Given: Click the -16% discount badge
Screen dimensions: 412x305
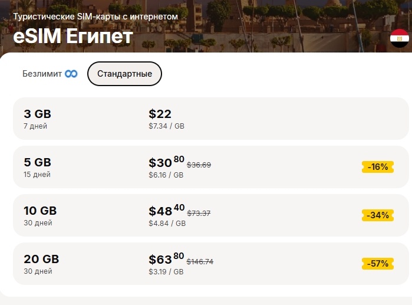Looking at the screenshot, I should click(x=378, y=167).
